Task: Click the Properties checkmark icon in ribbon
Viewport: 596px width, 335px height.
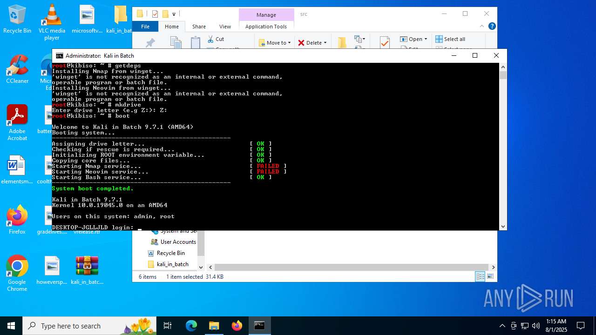Action: pyautogui.click(x=385, y=43)
